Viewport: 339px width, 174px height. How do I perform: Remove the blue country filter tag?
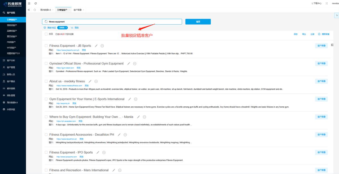pyautogui.click(x=66, y=28)
